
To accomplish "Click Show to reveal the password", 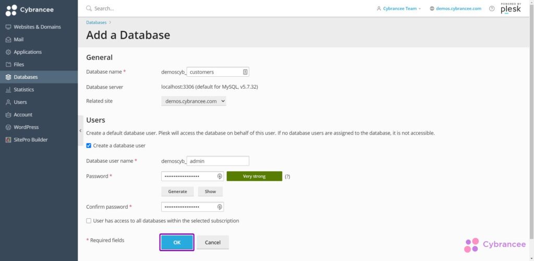I will tap(210, 192).
